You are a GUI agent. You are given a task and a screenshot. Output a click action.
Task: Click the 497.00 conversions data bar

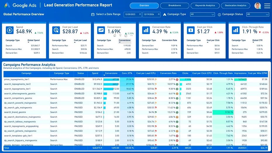[x=111, y=79]
